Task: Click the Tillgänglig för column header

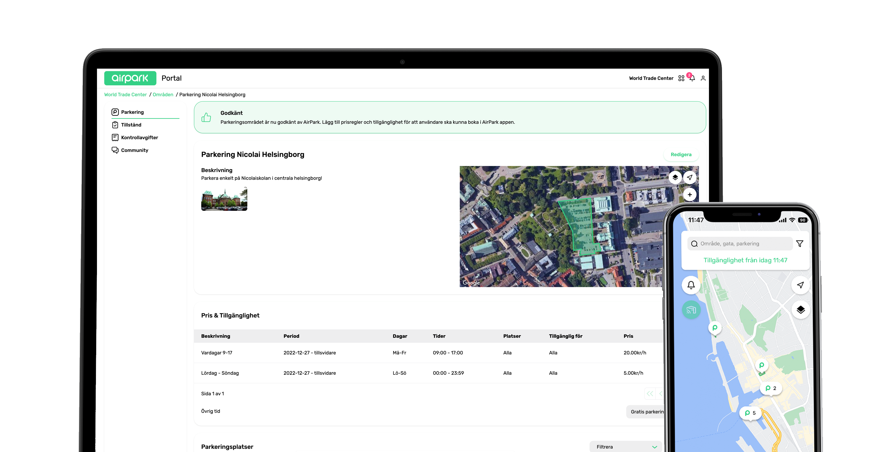Action: click(x=566, y=336)
